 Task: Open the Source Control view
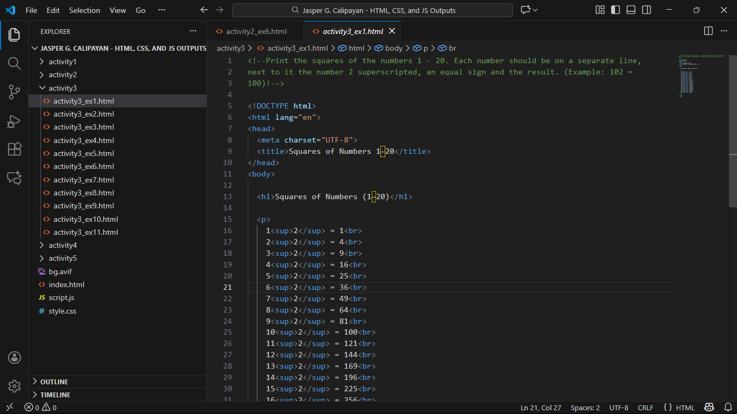tap(14, 92)
